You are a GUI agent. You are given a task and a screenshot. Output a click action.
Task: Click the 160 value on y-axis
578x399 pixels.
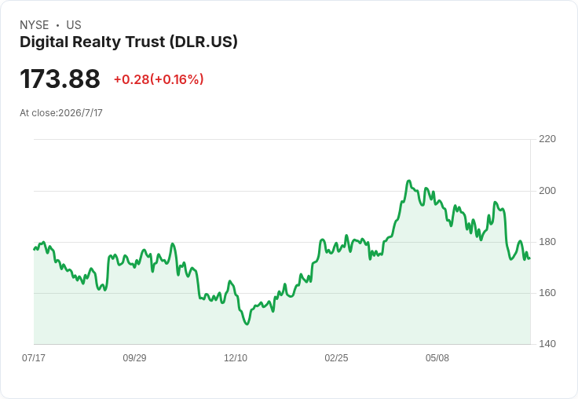coord(547,293)
